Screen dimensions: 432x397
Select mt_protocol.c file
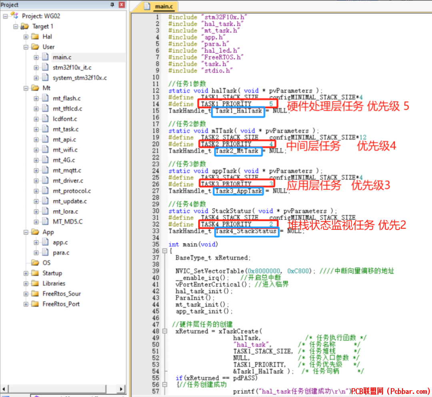click(x=72, y=191)
